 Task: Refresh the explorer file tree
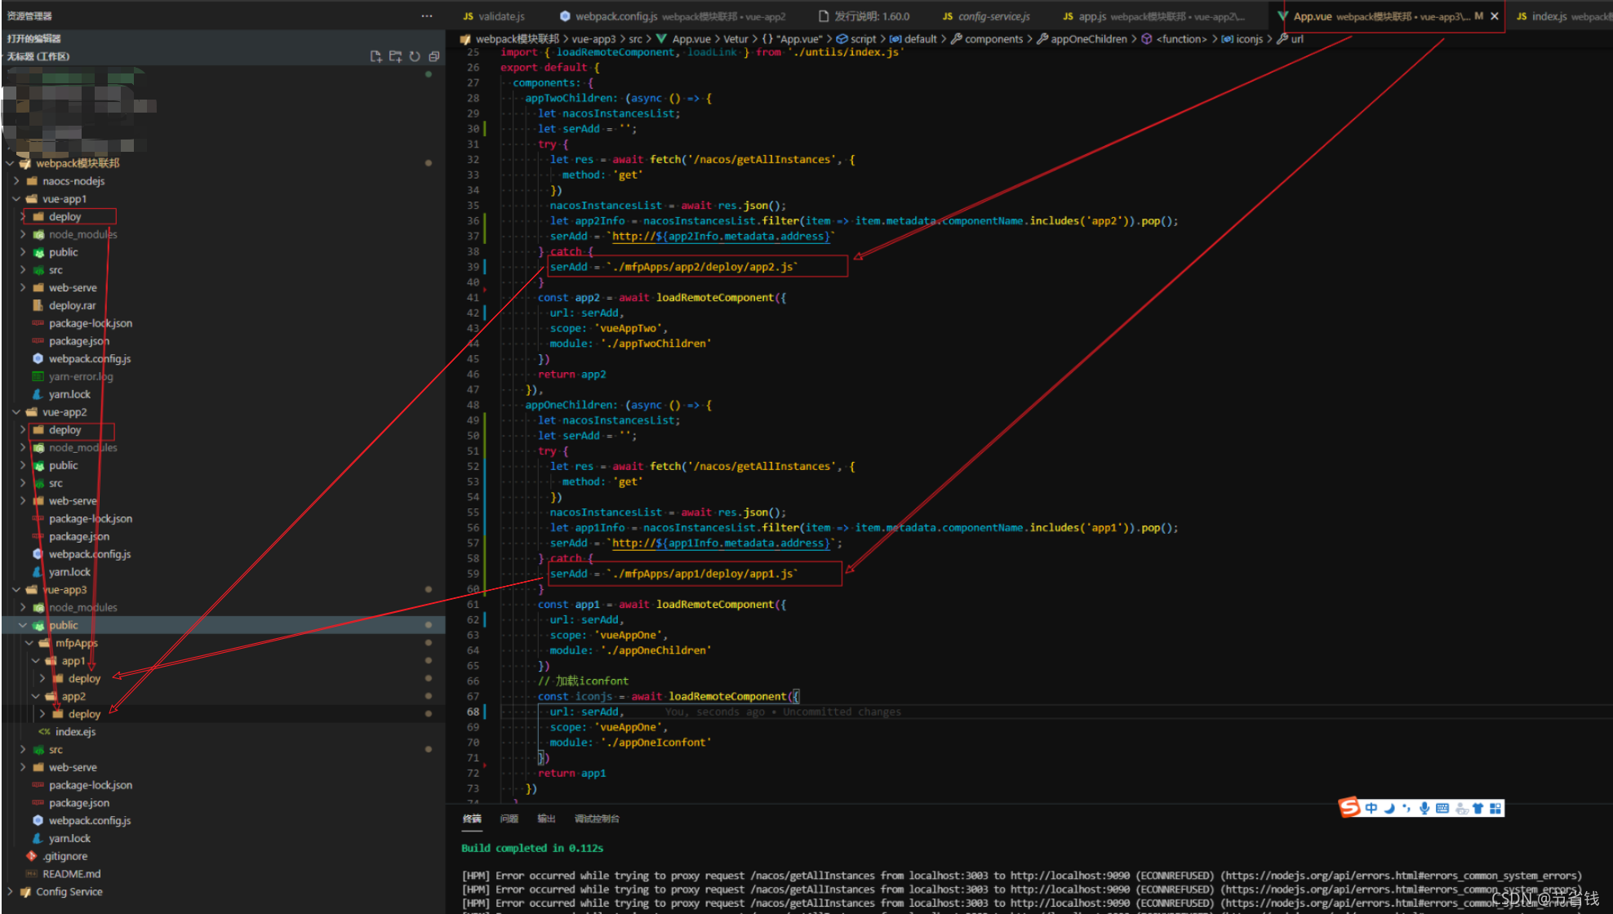[415, 56]
